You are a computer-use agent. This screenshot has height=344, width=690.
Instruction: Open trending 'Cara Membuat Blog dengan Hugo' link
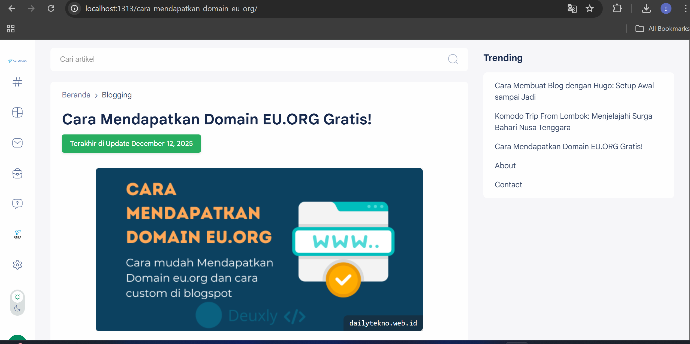tap(574, 91)
